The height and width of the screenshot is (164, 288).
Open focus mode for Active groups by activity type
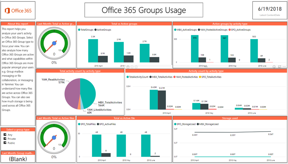tap(280, 67)
